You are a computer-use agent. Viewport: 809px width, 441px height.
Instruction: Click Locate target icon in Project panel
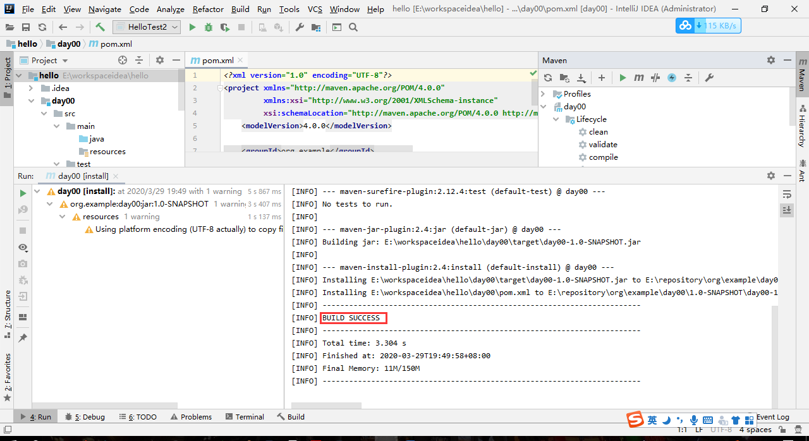click(x=123, y=60)
